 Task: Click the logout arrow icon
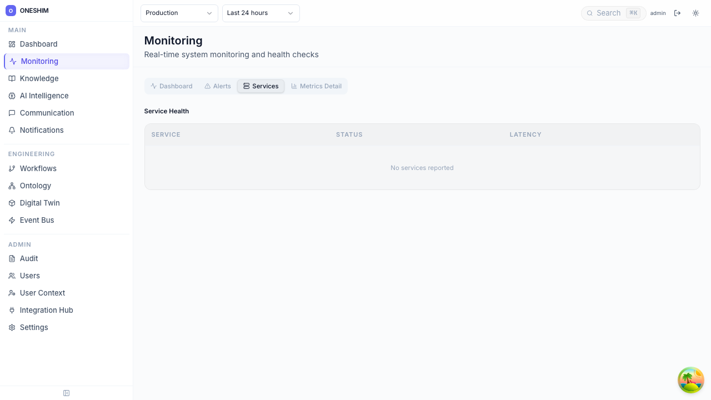(677, 13)
